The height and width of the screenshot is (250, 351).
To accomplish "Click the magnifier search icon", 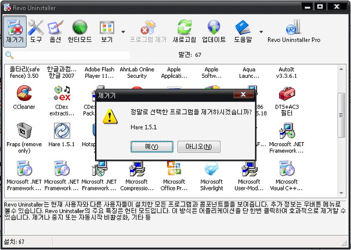I will pos(9,55).
